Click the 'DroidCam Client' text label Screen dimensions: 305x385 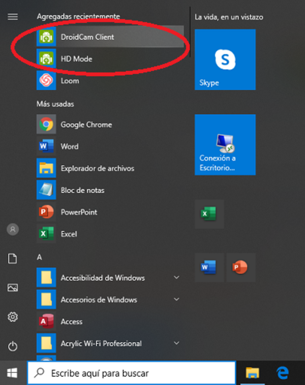click(87, 37)
